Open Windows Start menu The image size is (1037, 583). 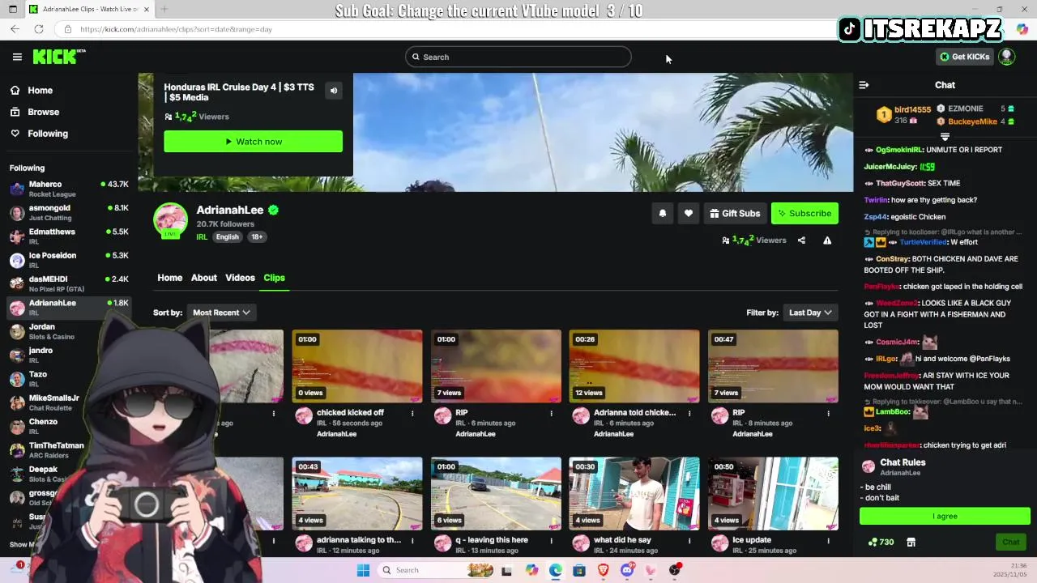[x=363, y=570]
